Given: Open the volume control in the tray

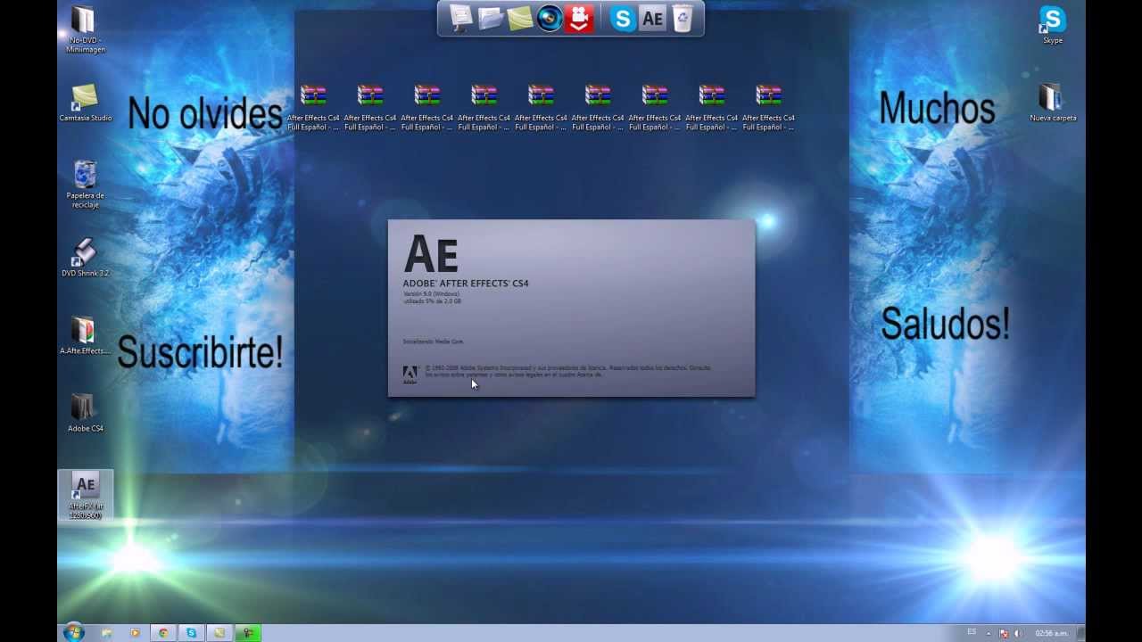Looking at the screenshot, I should click(x=1018, y=633).
